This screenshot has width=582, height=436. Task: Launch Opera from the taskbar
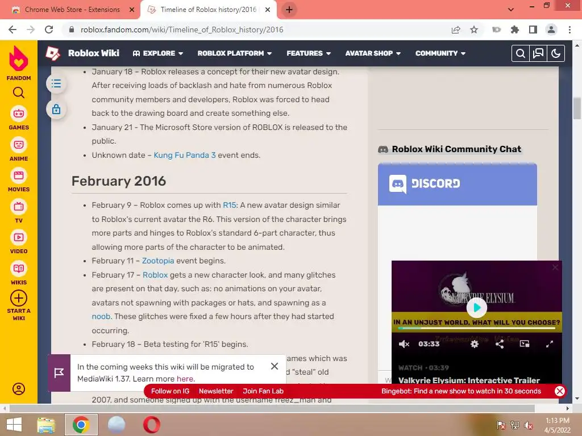[151, 425]
